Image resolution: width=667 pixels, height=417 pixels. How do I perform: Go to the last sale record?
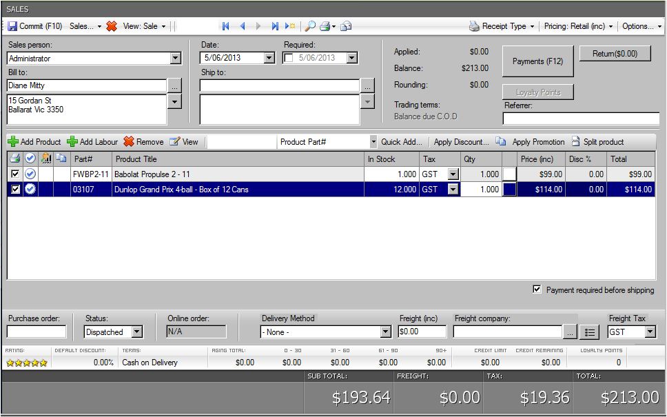pos(275,26)
